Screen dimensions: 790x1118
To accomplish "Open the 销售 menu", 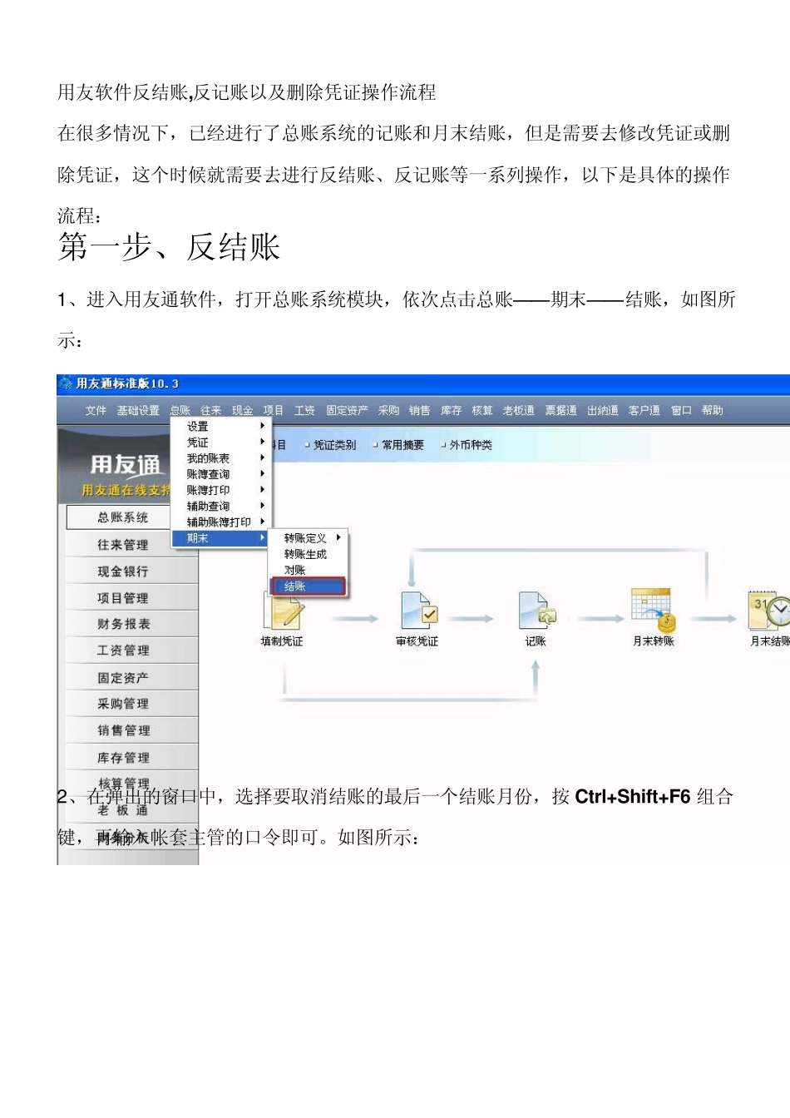I will (x=420, y=411).
